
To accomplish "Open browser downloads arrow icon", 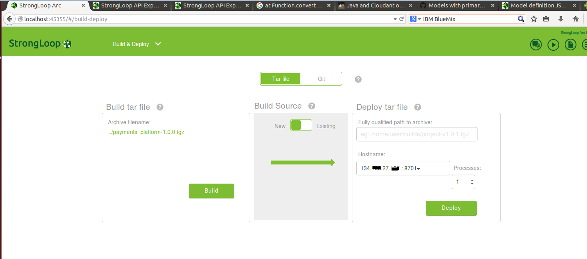I will (x=561, y=19).
